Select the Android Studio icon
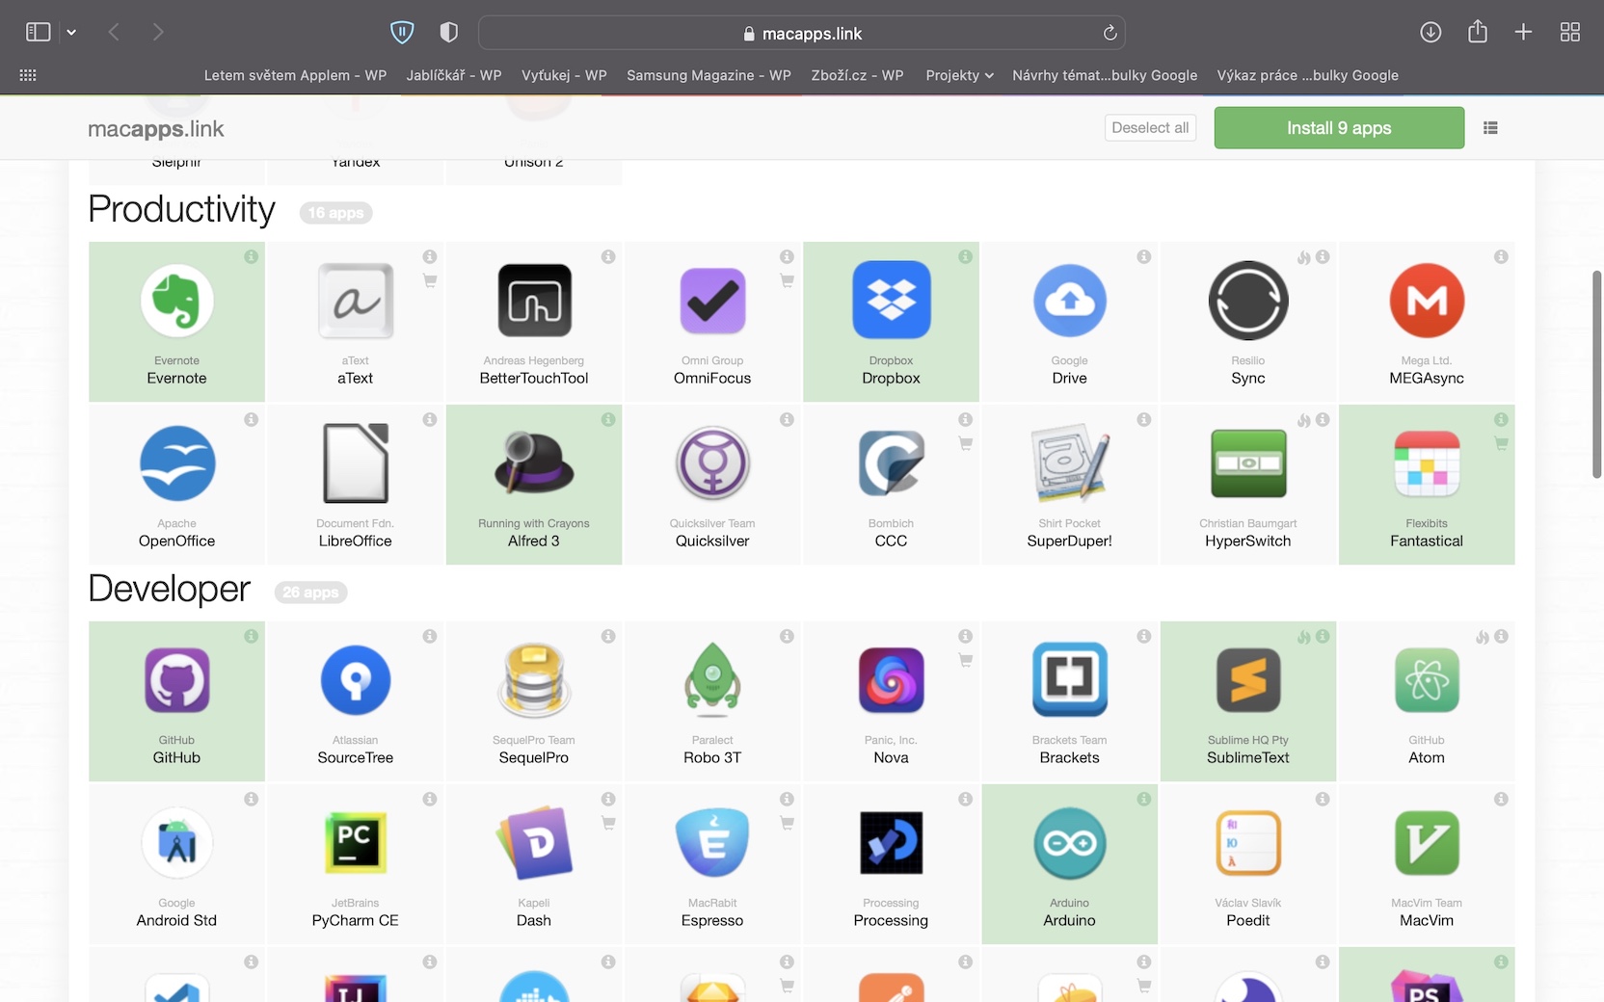Viewport: 1604px width, 1002px height. click(177, 843)
